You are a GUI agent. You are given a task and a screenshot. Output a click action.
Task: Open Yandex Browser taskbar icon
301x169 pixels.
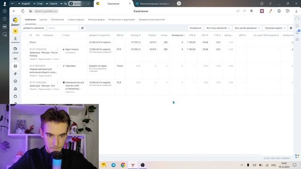click(x=133, y=165)
